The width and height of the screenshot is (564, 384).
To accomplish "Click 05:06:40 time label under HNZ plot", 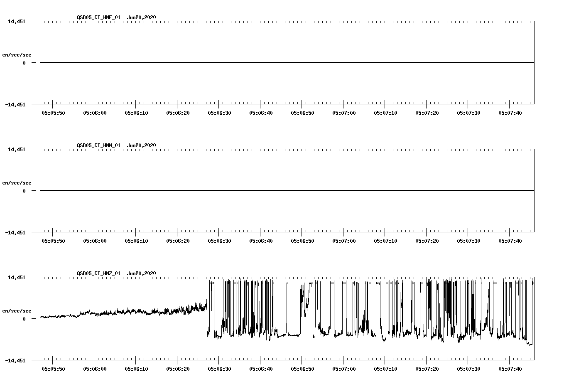I will pyautogui.click(x=261, y=369).
